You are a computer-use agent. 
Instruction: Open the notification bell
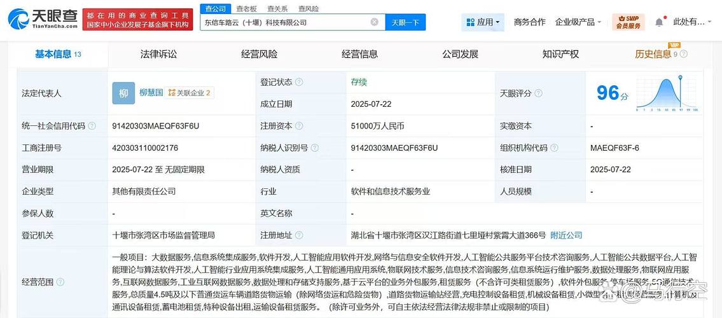(x=659, y=22)
